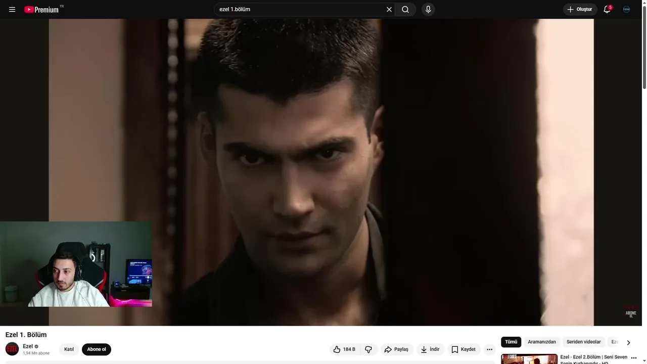Open the account avatar menu
This screenshot has height=364, width=647.
(x=626, y=10)
